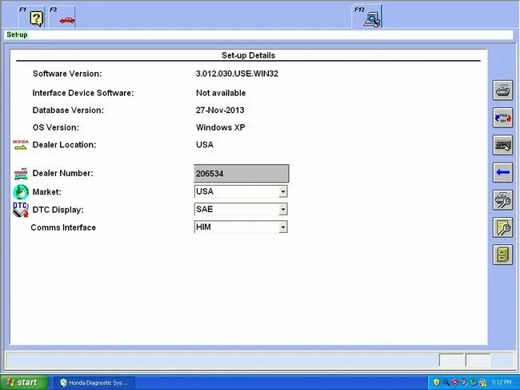The width and height of the screenshot is (520, 390).
Task: Click the globe icon beside Market
Action: tap(21, 192)
